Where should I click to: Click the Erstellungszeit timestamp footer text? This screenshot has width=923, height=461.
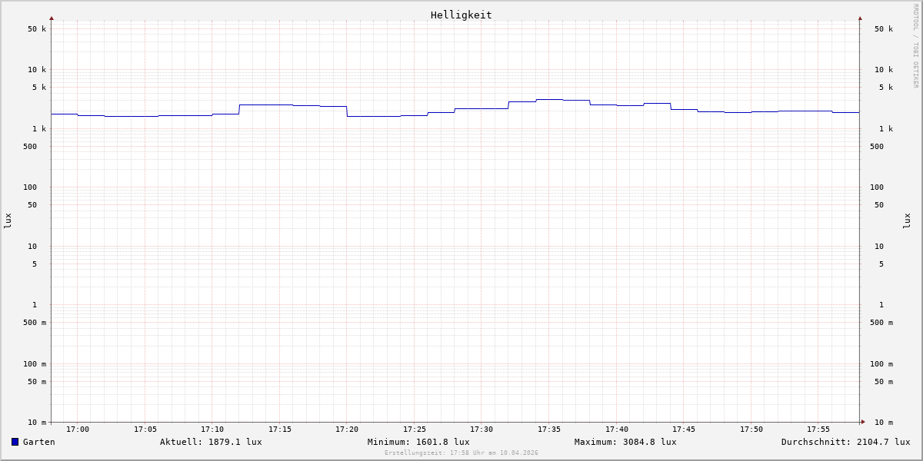461,453
